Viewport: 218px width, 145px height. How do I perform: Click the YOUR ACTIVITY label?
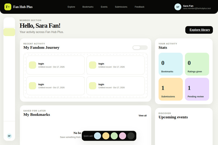point(168,44)
